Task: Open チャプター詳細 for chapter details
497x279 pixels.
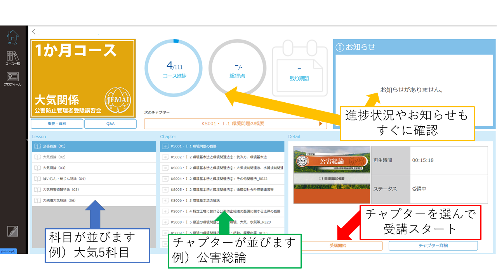Action: 433,245
